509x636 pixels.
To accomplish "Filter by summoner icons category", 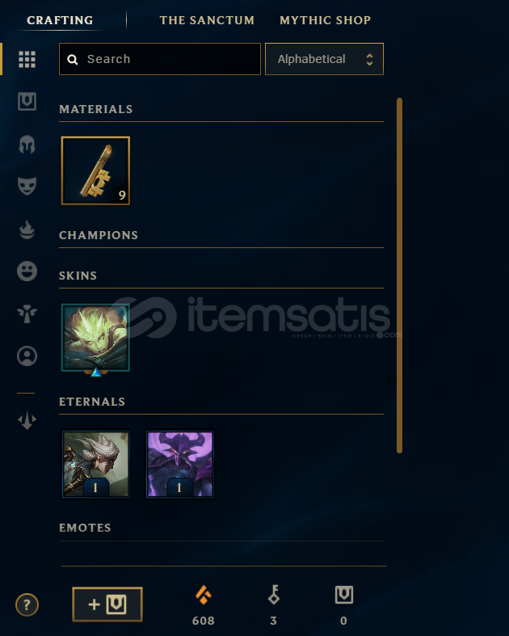I will click(x=27, y=356).
